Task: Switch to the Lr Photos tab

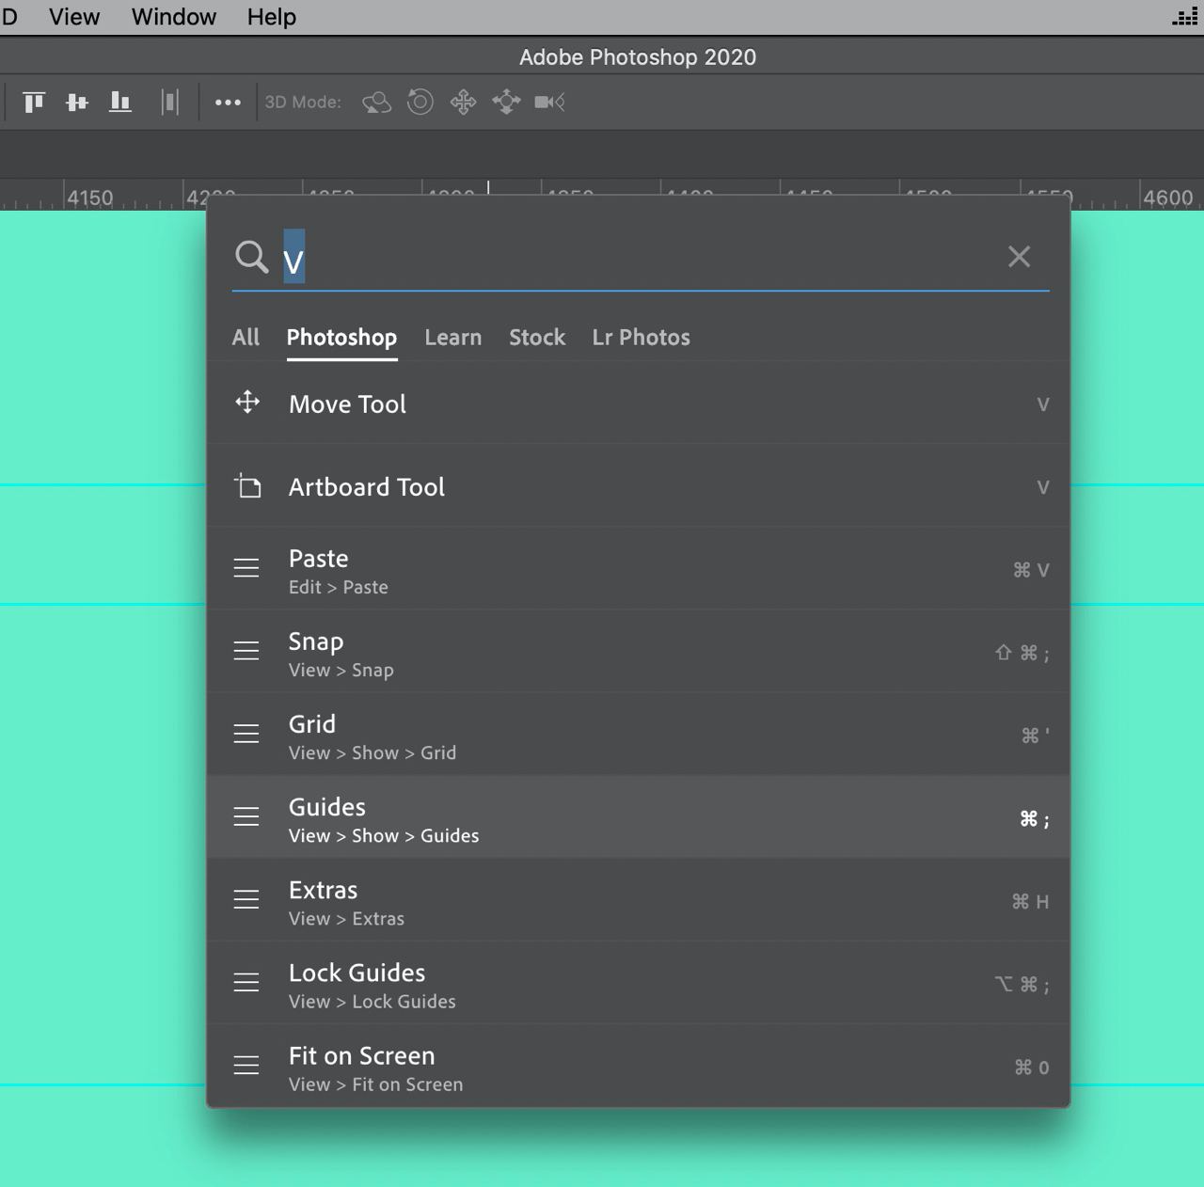Action: point(641,337)
